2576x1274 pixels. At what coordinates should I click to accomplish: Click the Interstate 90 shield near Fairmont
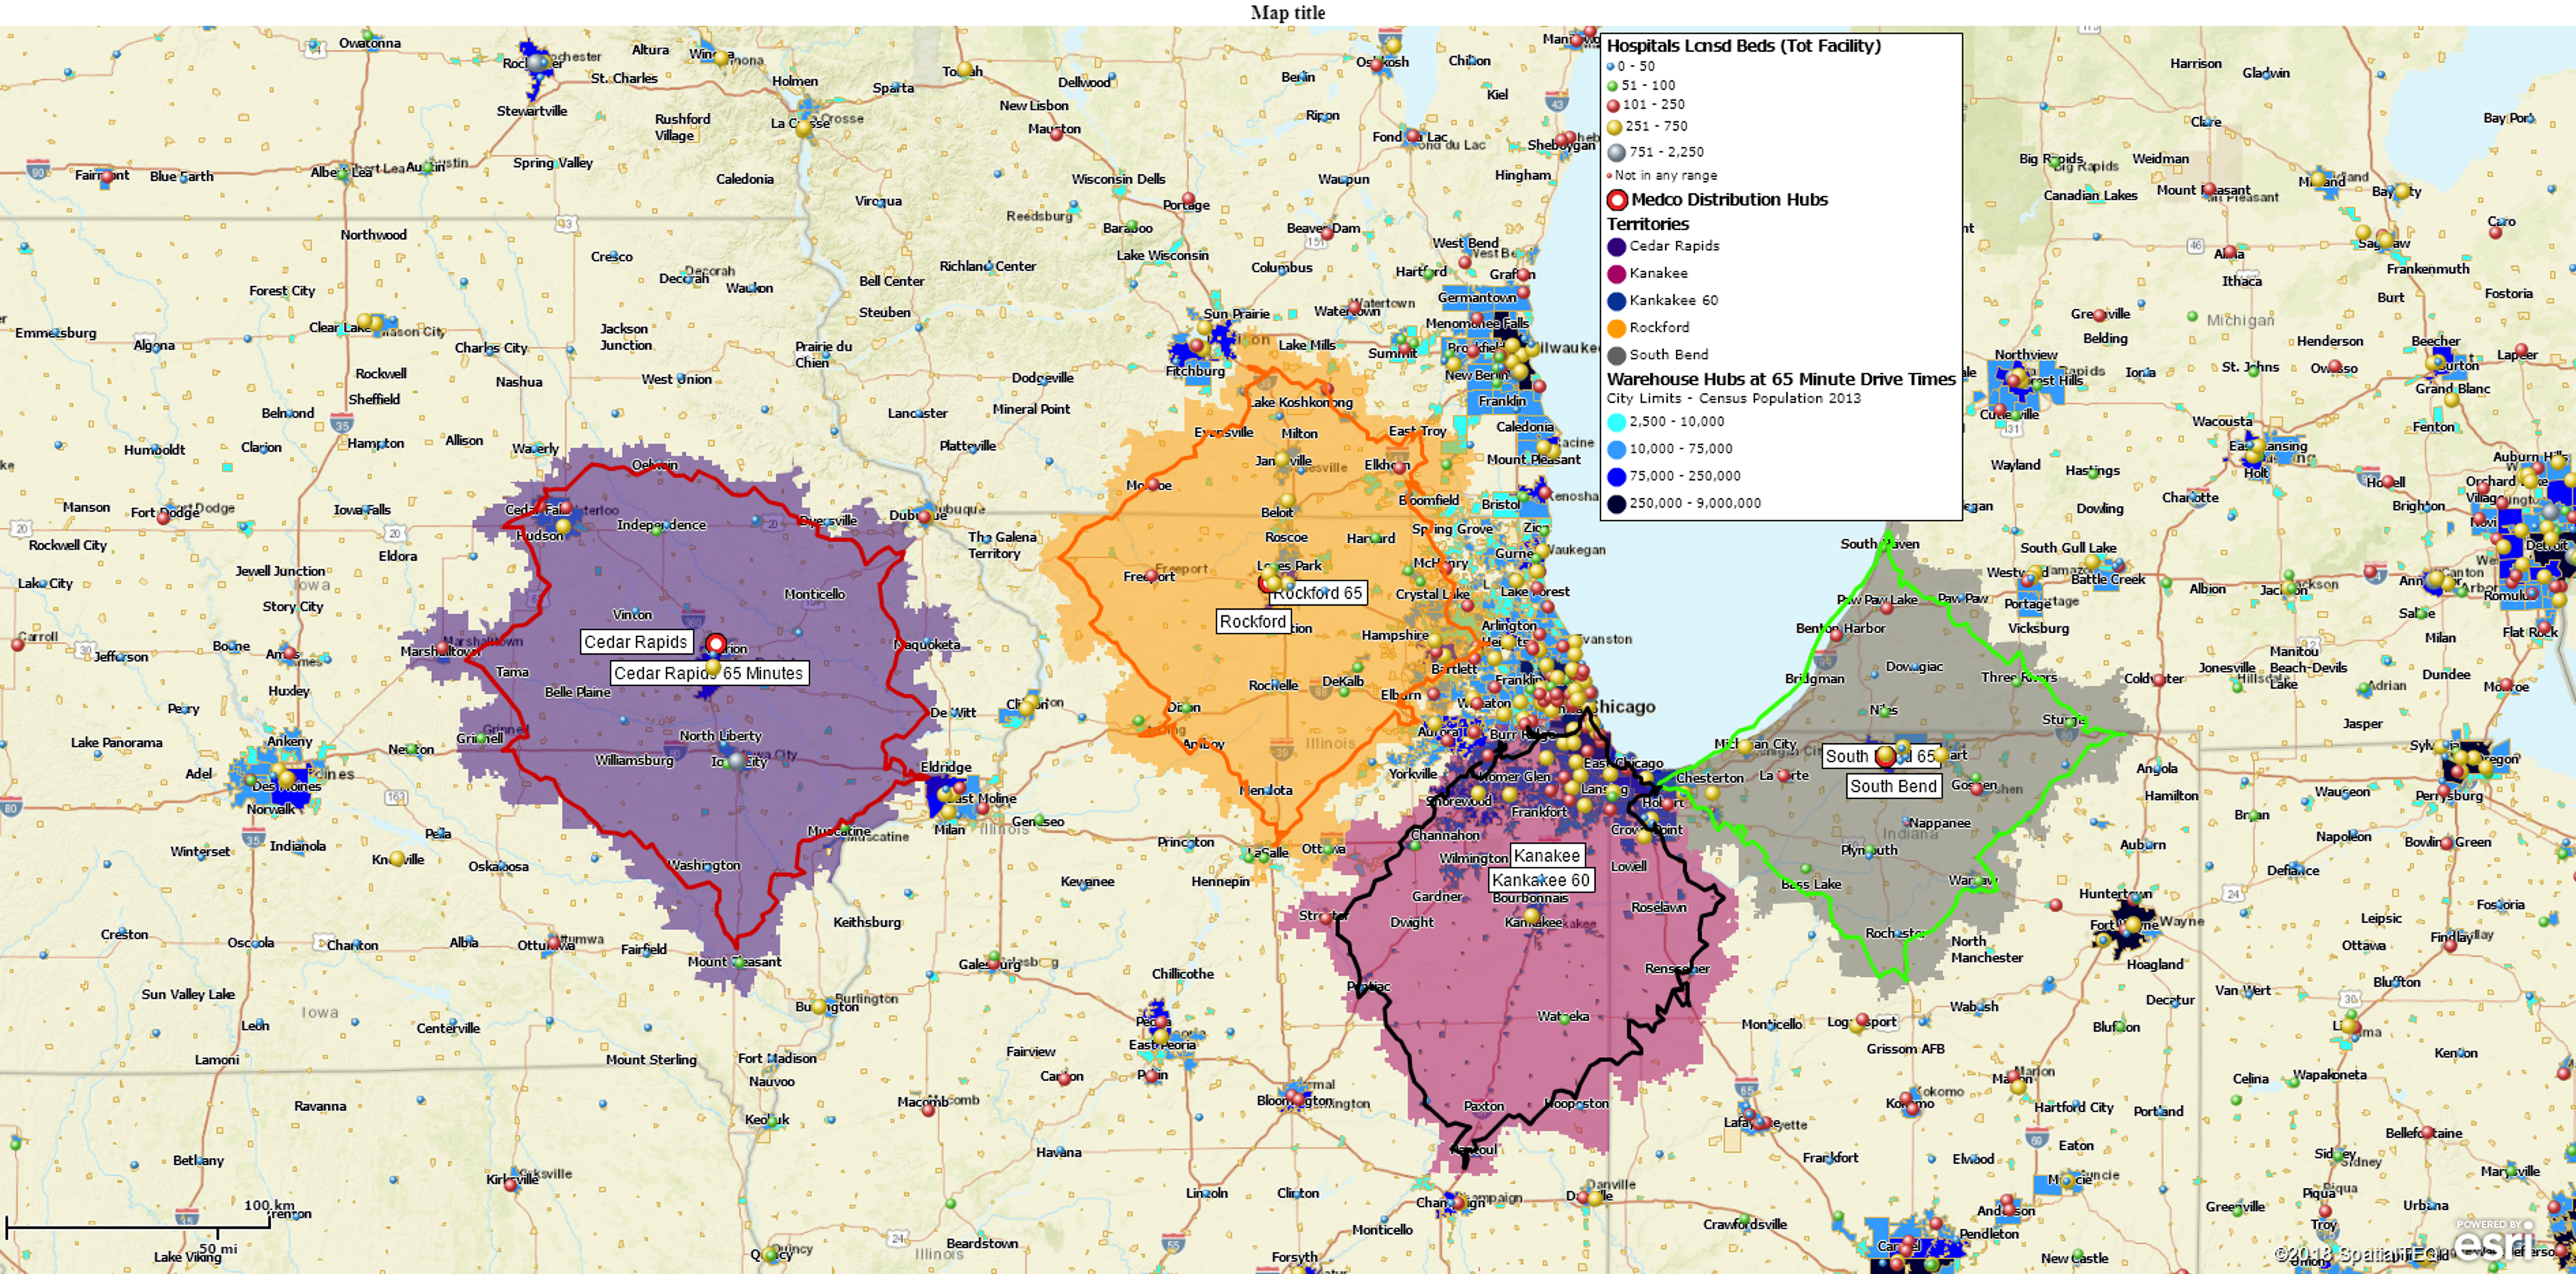38,170
